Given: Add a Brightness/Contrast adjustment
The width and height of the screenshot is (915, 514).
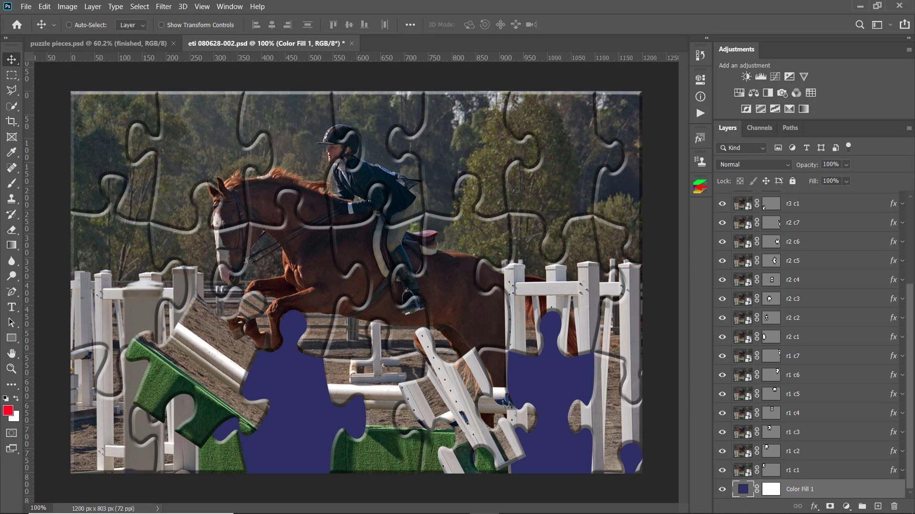Looking at the screenshot, I should [x=746, y=77].
